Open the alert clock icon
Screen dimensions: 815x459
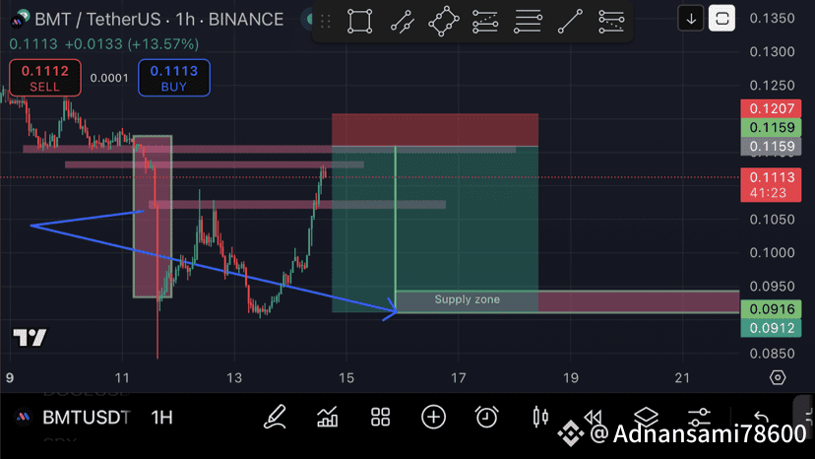[x=486, y=417]
